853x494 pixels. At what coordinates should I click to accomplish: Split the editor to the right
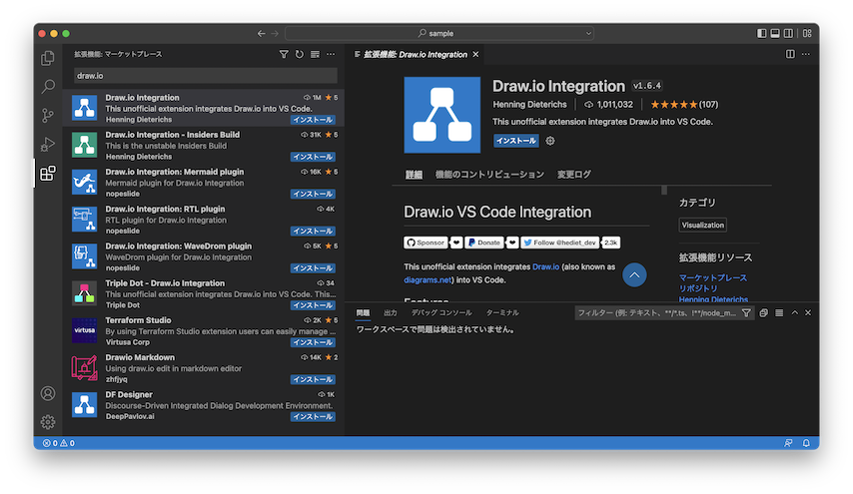pos(790,54)
